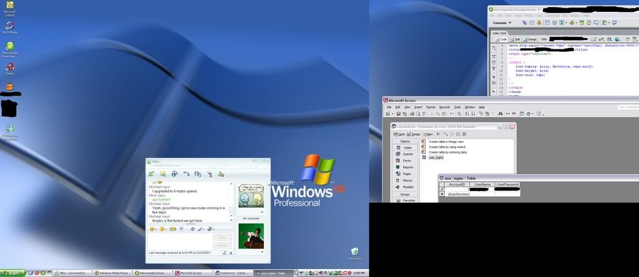Open the Opera desktop shortcut
The image size is (639, 277).
(10, 68)
